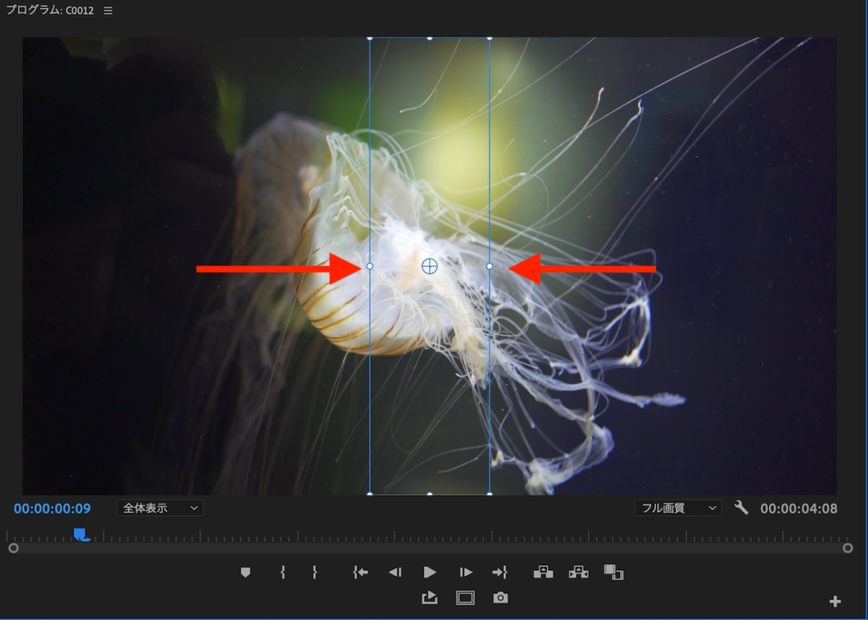
Task: Open the 全体表示 zoom level dropdown
Action: pyautogui.click(x=160, y=508)
